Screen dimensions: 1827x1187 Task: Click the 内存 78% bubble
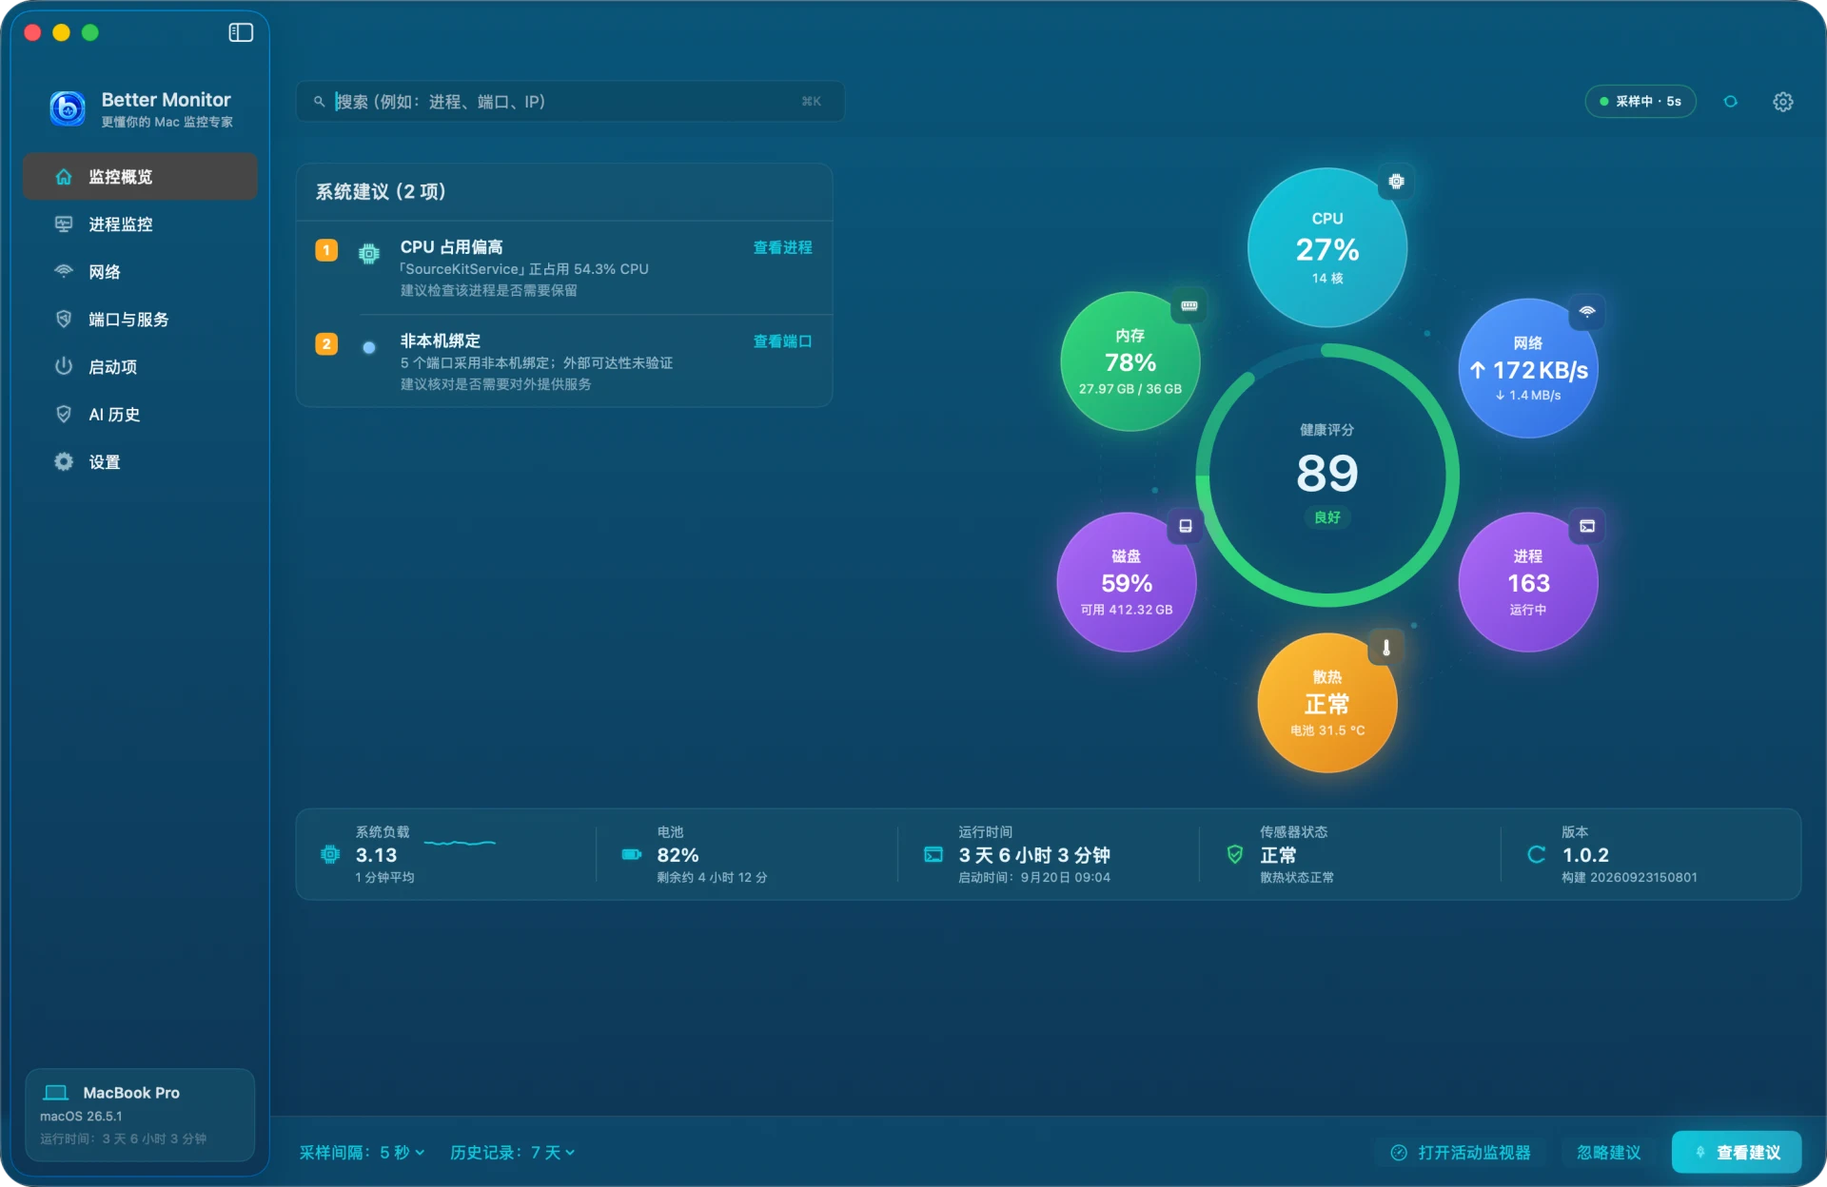[1130, 361]
